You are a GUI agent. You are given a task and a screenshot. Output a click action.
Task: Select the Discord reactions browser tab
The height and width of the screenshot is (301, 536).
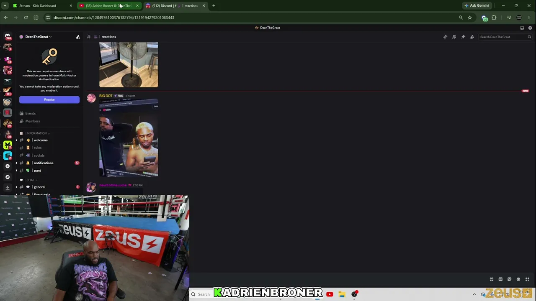[x=175, y=6]
